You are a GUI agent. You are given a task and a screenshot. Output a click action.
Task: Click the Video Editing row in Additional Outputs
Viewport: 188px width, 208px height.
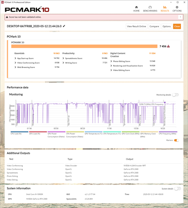(94, 180)
